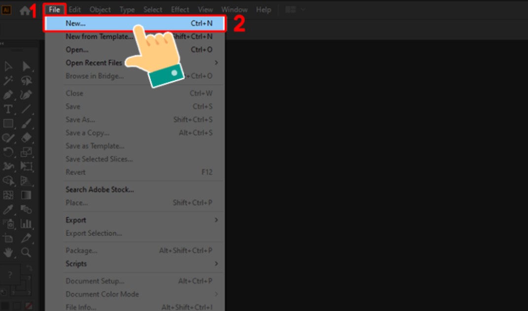Select the Eraser tool
528x311 pixels.
coord(26,138)
